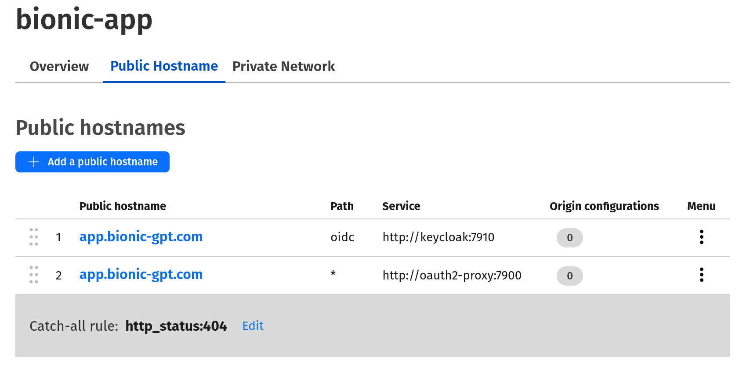Select the Public Hostname tab
Screen dimensions: 750x383
(x=164, y=66)
